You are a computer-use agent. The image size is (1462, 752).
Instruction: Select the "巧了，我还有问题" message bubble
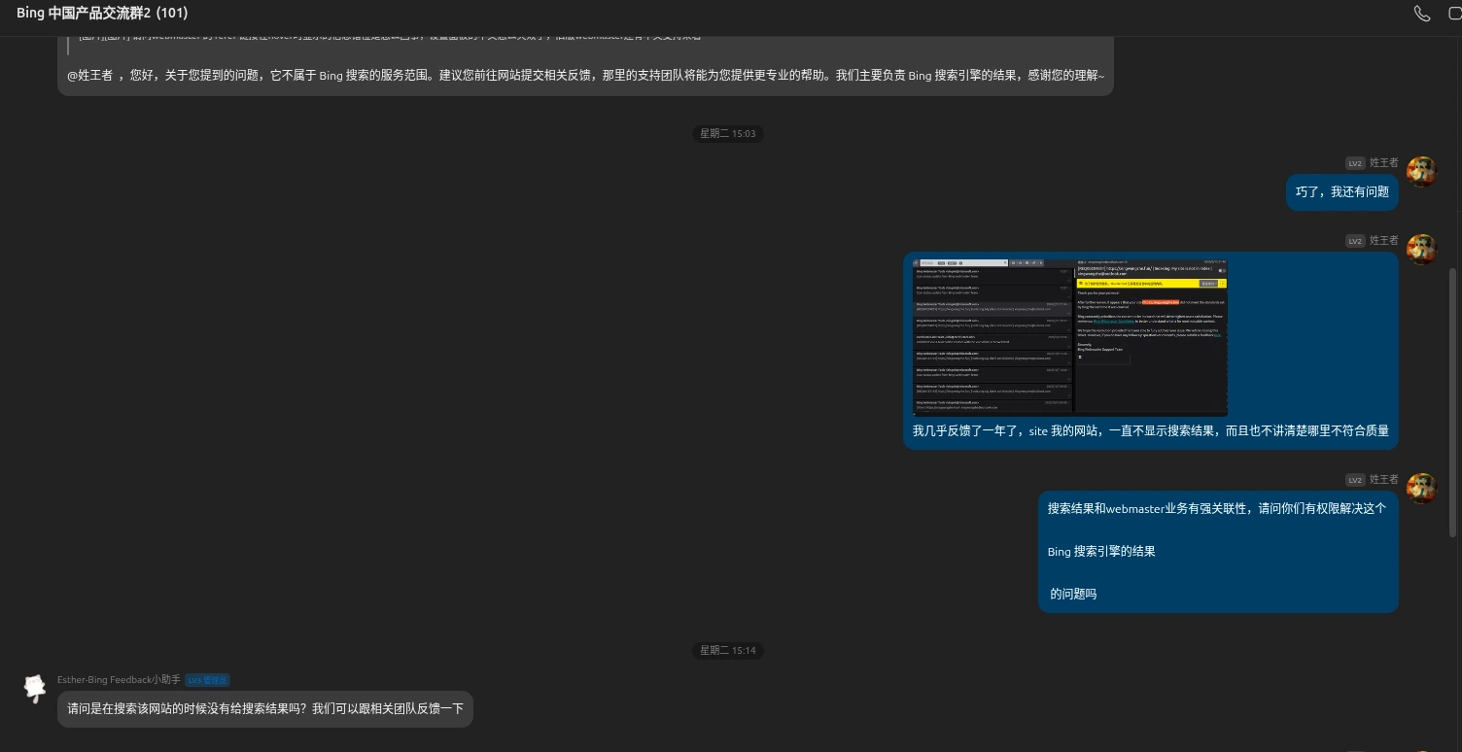point(1341,192)
